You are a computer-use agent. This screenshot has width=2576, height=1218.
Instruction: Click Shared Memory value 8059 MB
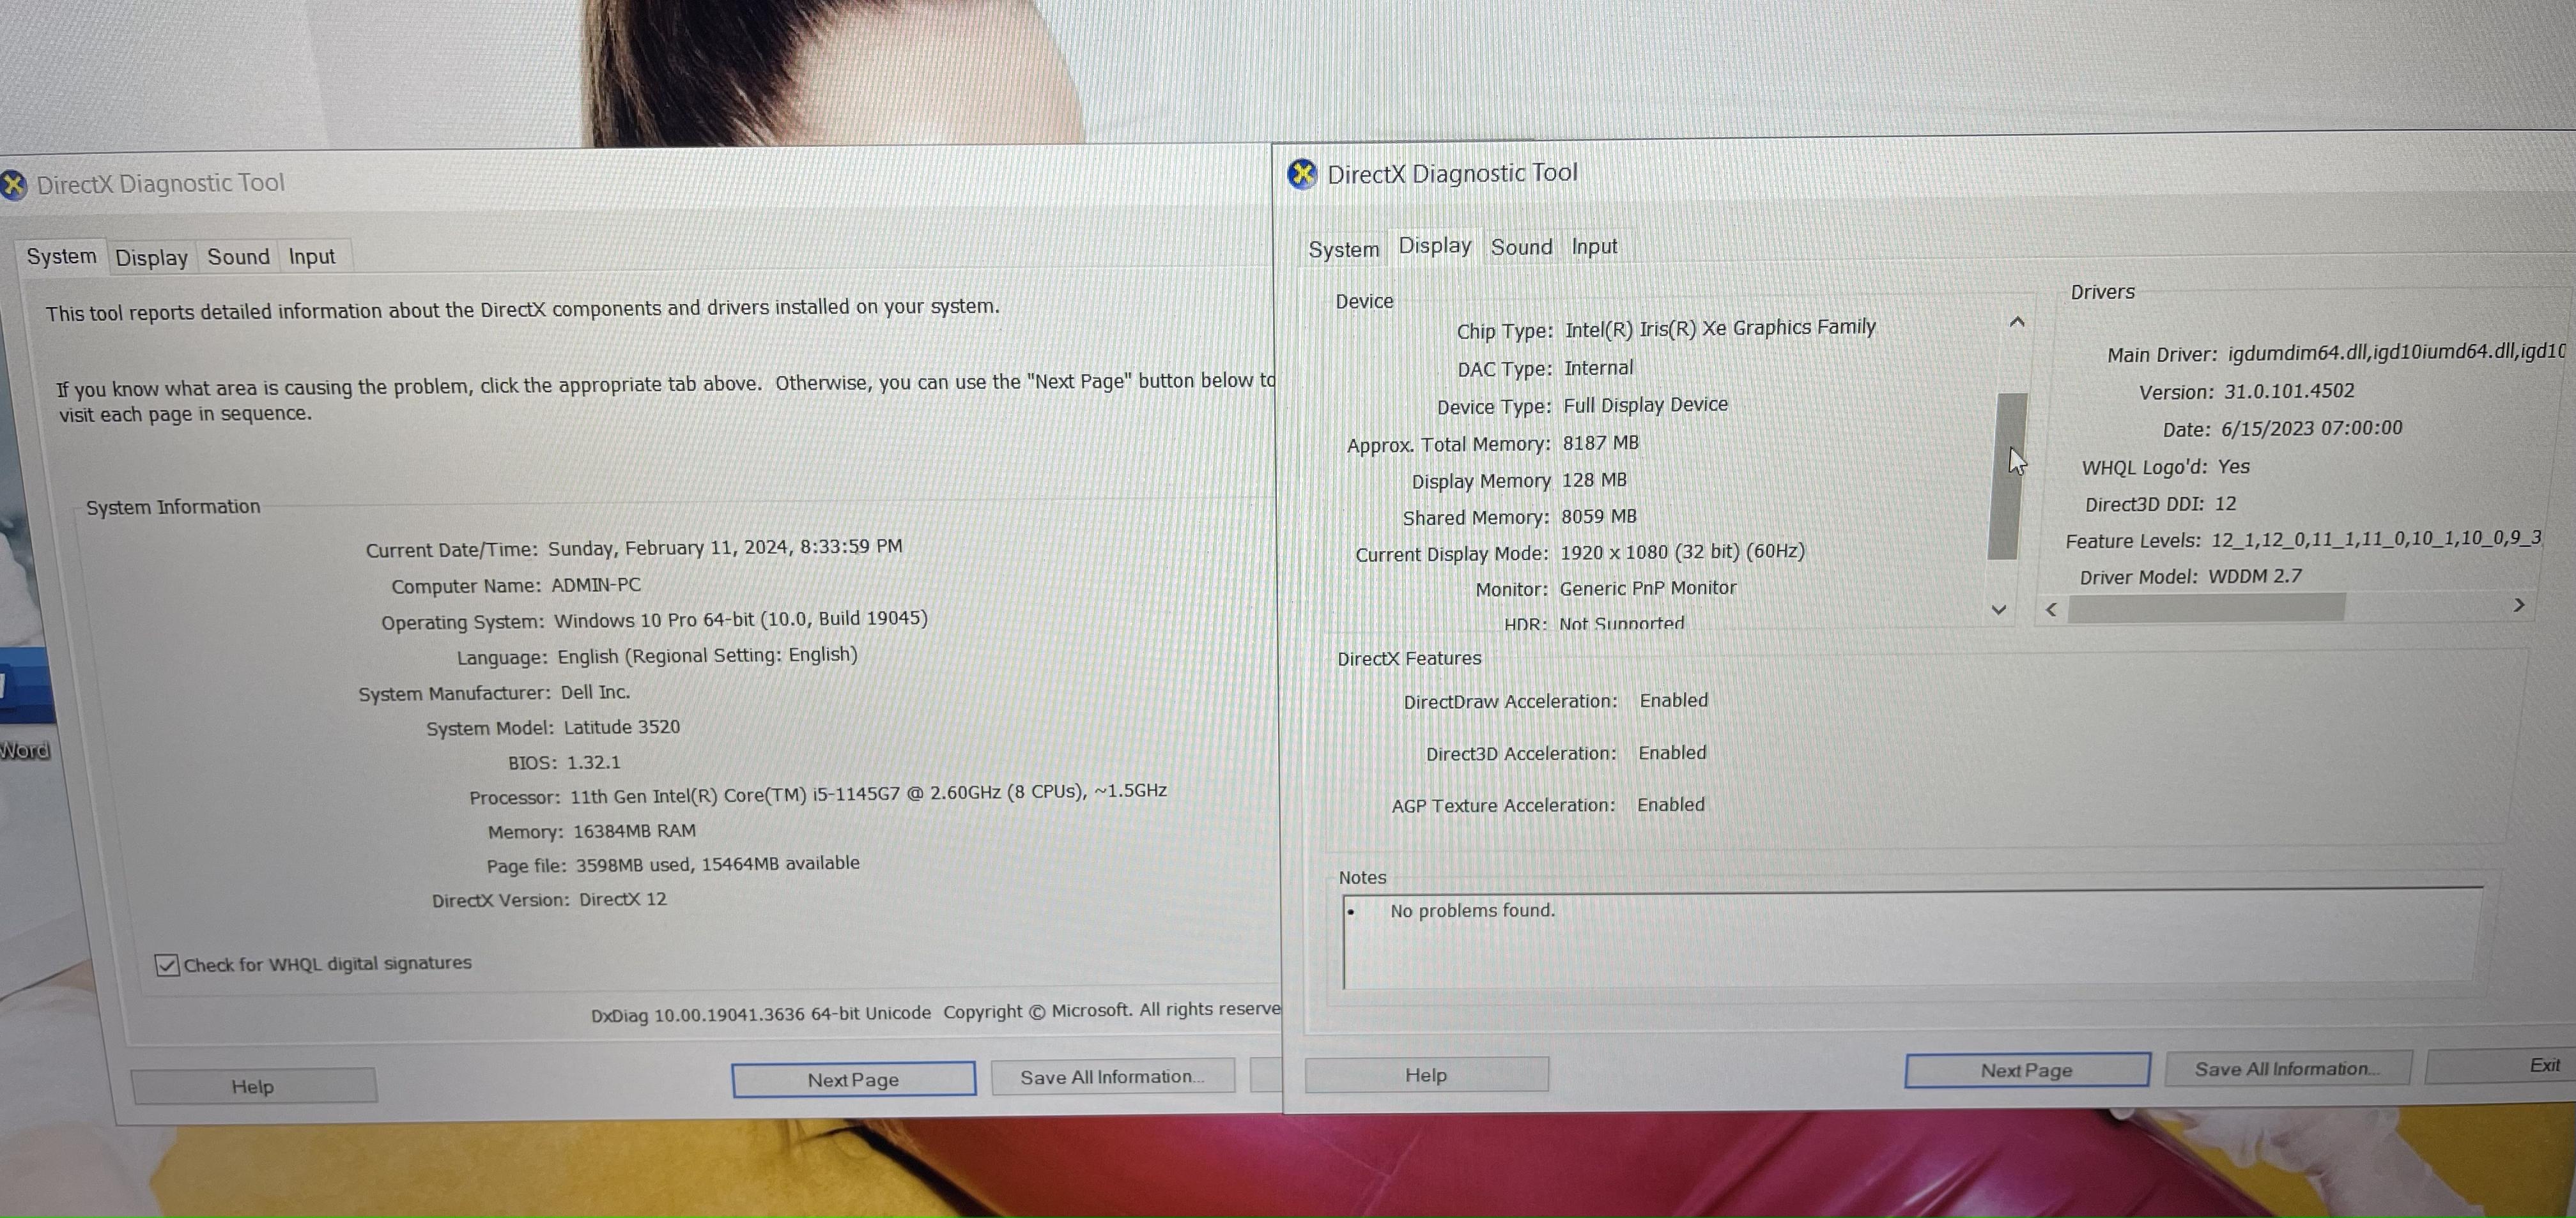(x=1599, y=517)
